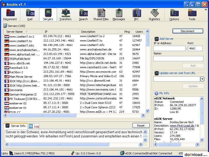Sort by the Server Name column header

tap(23, 32)
